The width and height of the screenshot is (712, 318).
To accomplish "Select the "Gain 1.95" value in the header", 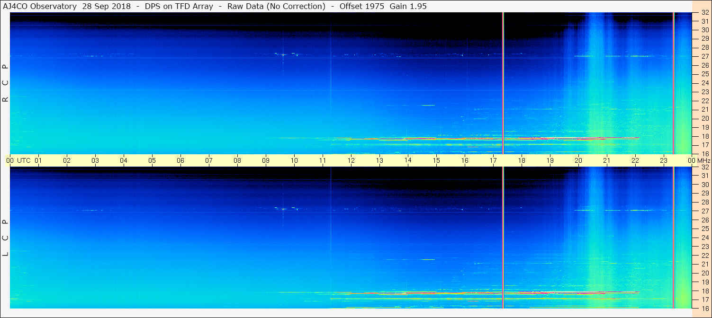I will click(407, 6).
